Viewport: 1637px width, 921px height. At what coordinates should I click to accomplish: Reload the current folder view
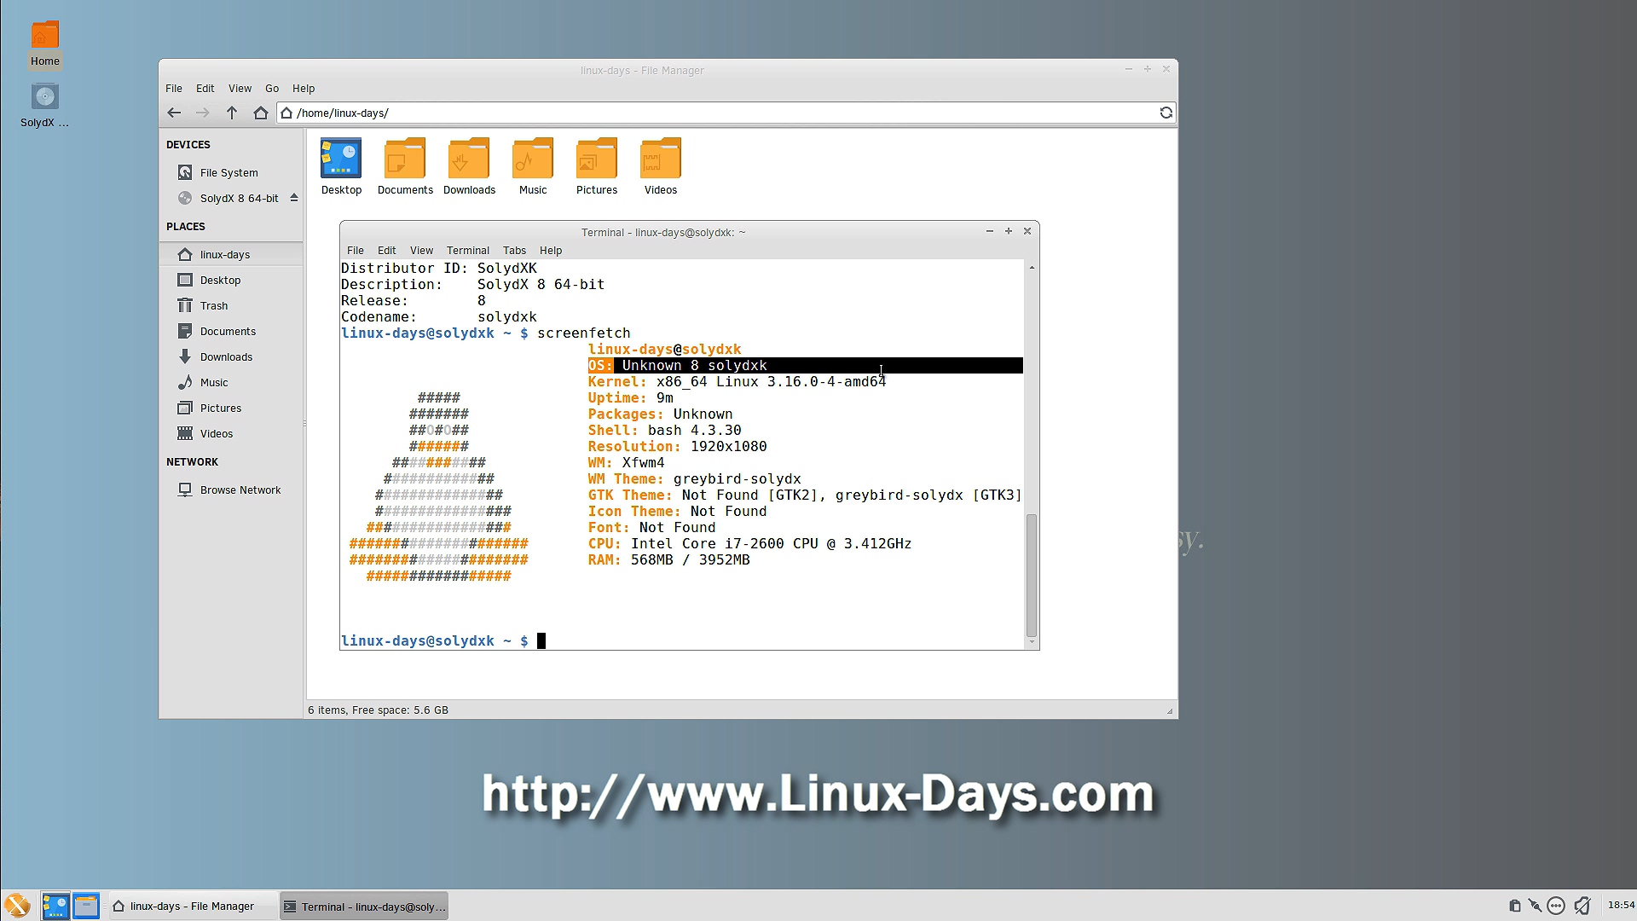1166,113
